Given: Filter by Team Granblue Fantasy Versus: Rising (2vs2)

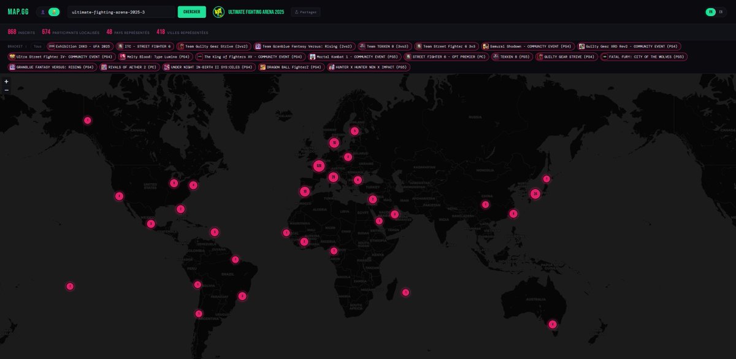Looking at the screenshot, I should [x=305, y=46].
